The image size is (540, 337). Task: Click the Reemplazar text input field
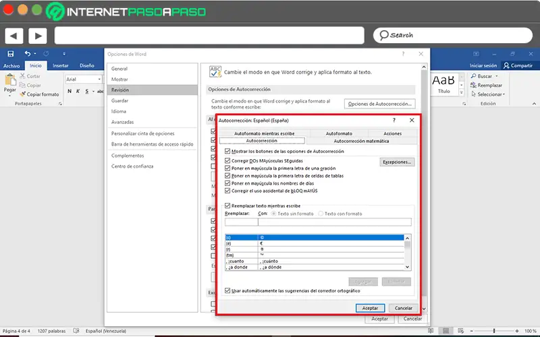242,222
